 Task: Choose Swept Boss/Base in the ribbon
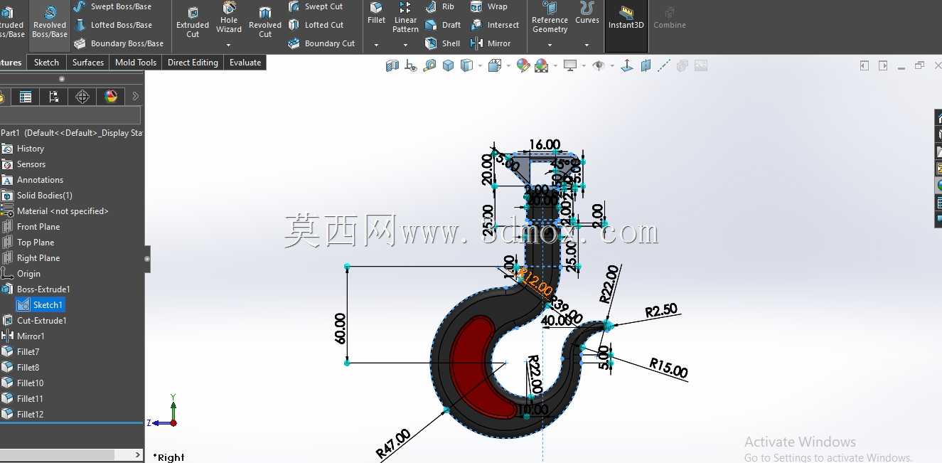113,6
